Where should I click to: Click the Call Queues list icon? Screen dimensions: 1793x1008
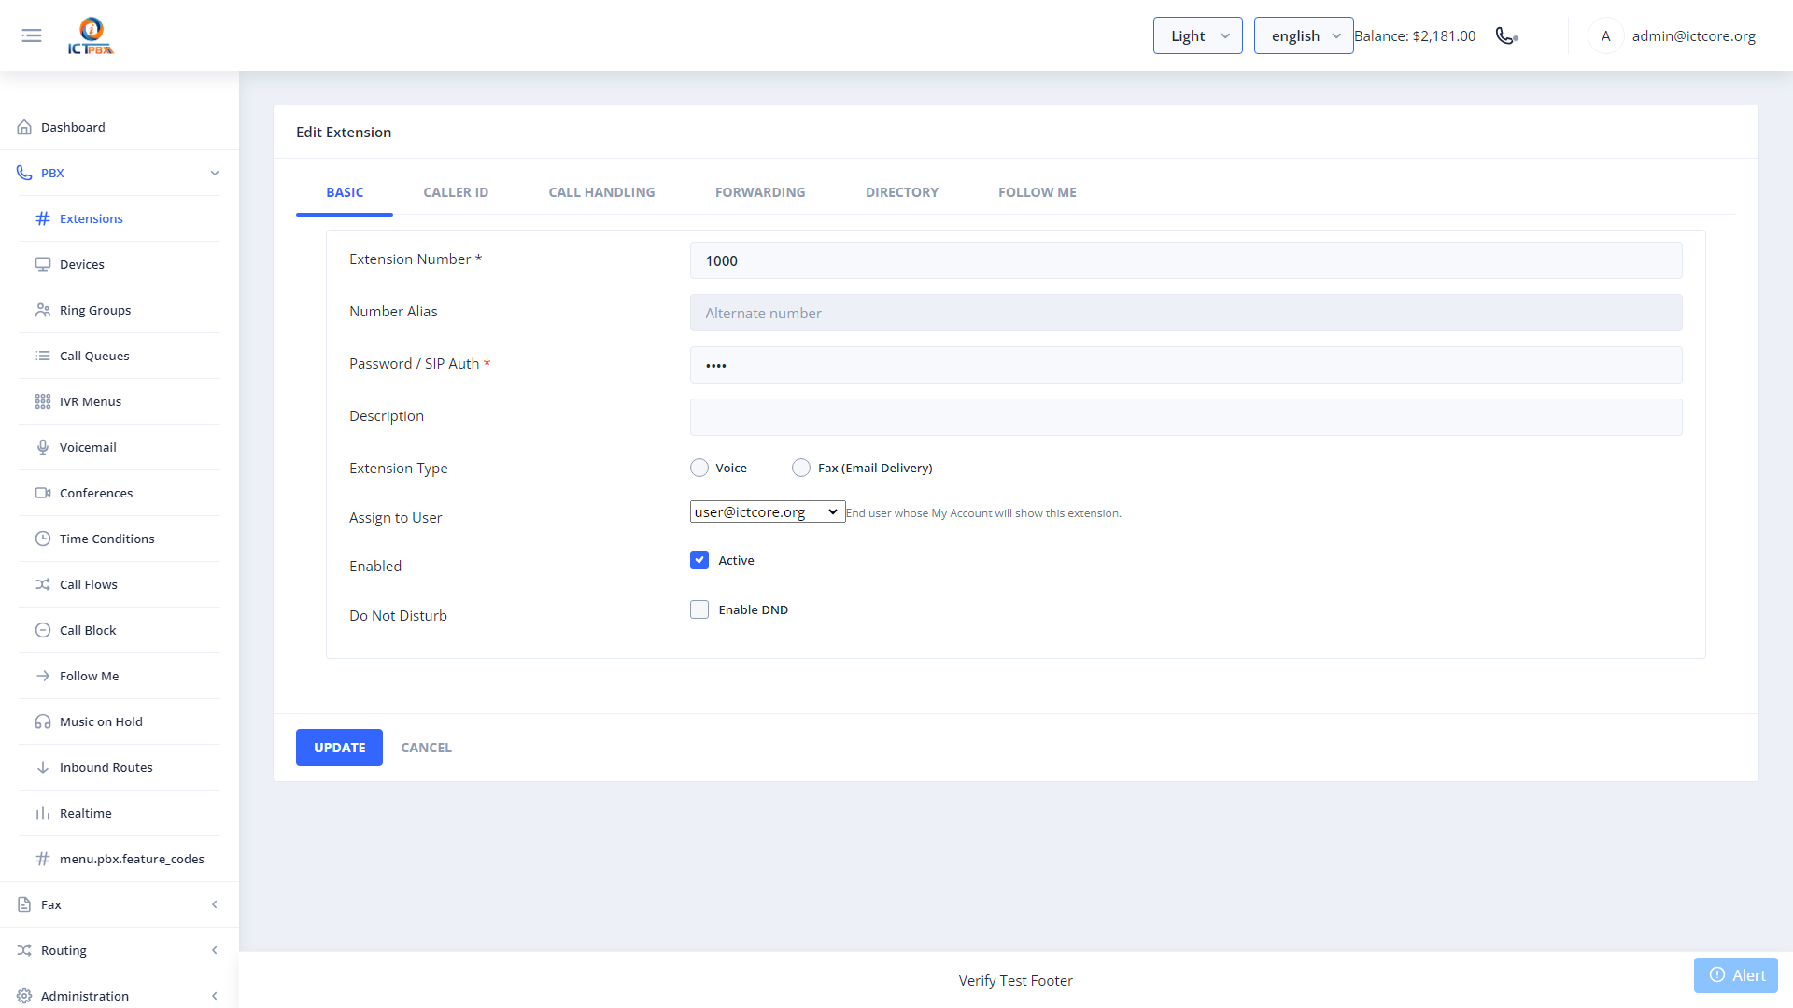43,356
